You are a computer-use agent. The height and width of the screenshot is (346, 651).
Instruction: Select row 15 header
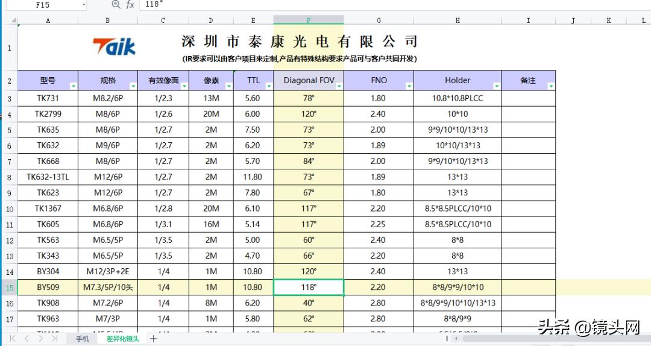tap(10, 288)
